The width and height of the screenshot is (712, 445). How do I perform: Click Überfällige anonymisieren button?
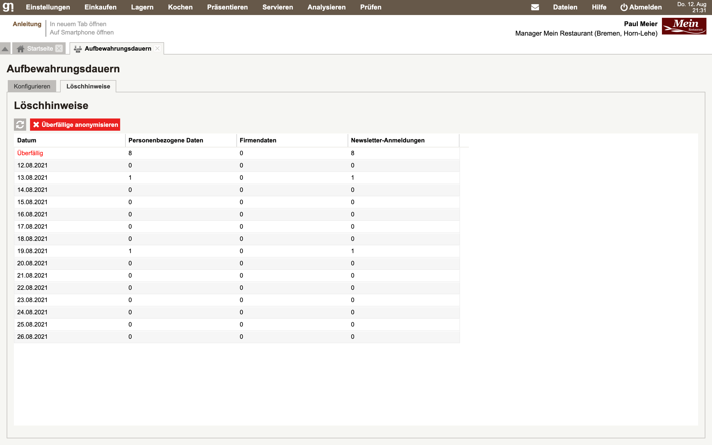click(x=75, y=125)
